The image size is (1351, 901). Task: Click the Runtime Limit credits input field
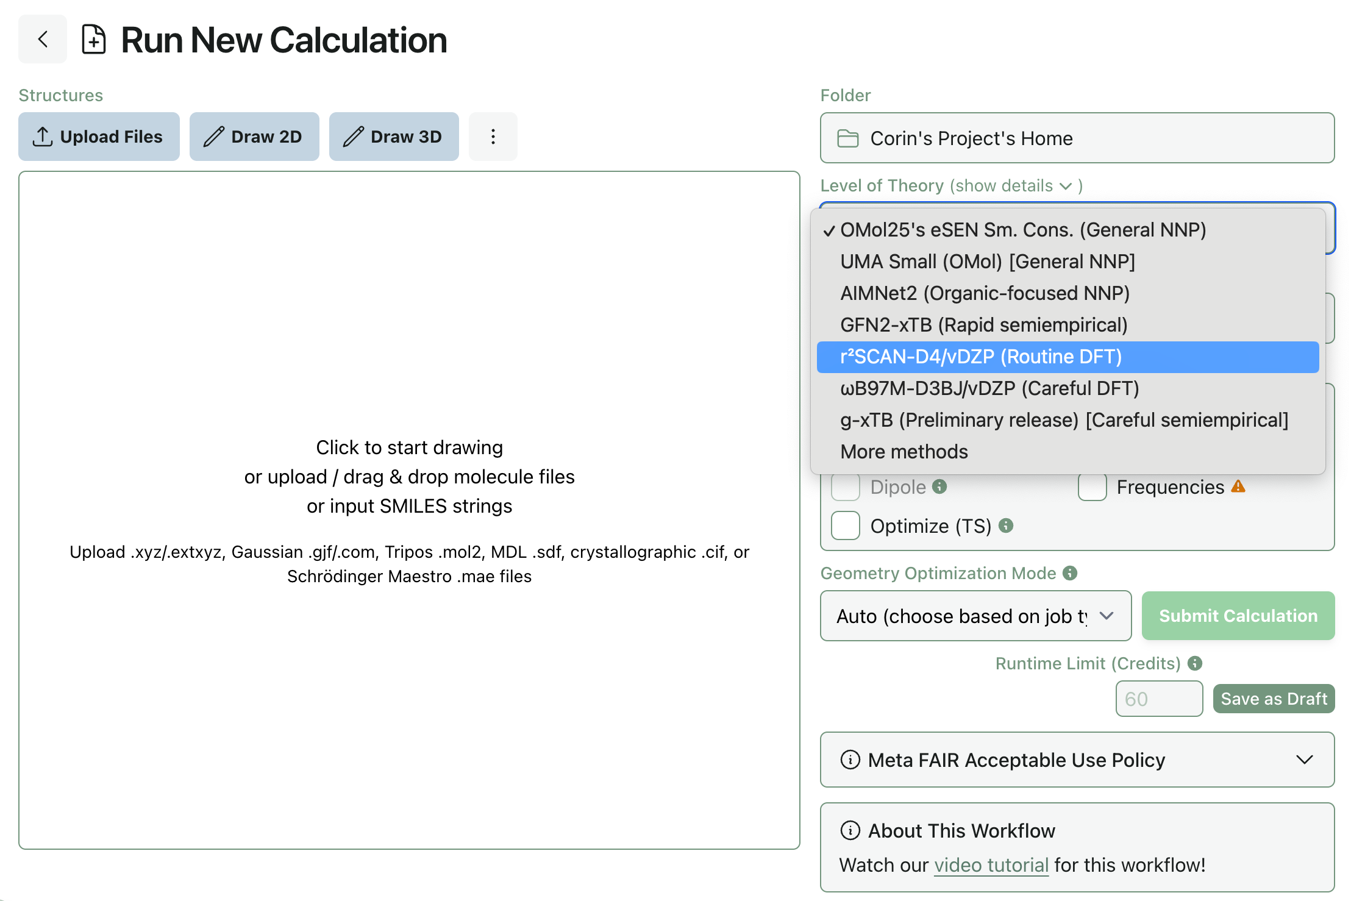pyautogui.click(x=1158, y=699)
